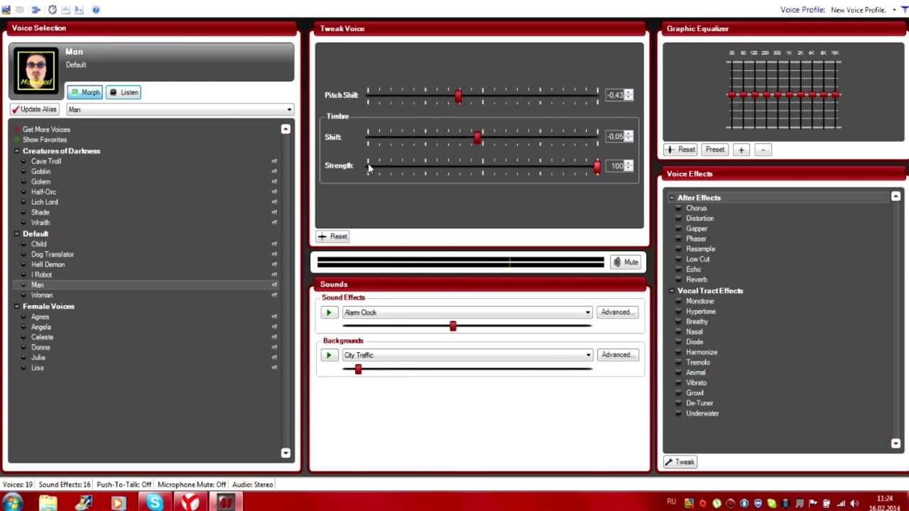Image resolution: width=909 pixels, height=511 pixels.
Task: Click the signal icon right of Agnes
Action: tap(274, 317)
